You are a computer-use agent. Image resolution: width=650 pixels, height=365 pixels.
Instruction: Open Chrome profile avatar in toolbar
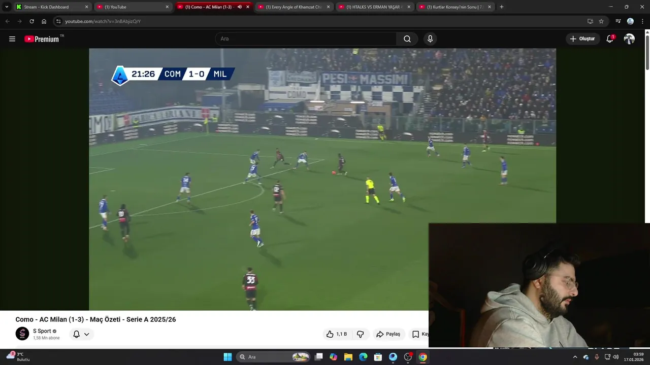(630, 21)
